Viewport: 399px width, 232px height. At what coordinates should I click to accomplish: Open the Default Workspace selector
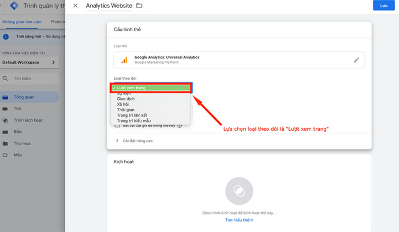pyautogui.click(x=30, y=63)
